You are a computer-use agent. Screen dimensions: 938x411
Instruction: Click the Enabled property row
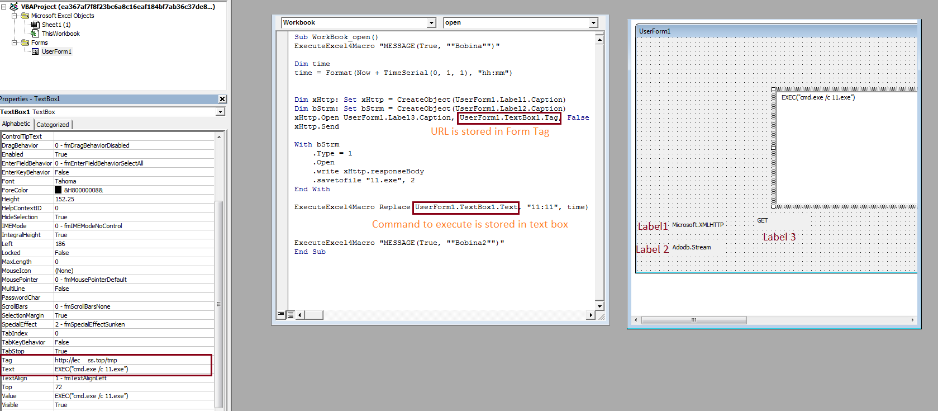pyautogui.click(x=107, y=154)
